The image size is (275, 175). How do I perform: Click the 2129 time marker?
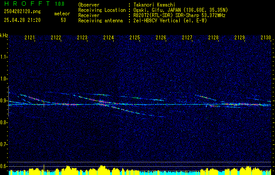pos(240,37)
